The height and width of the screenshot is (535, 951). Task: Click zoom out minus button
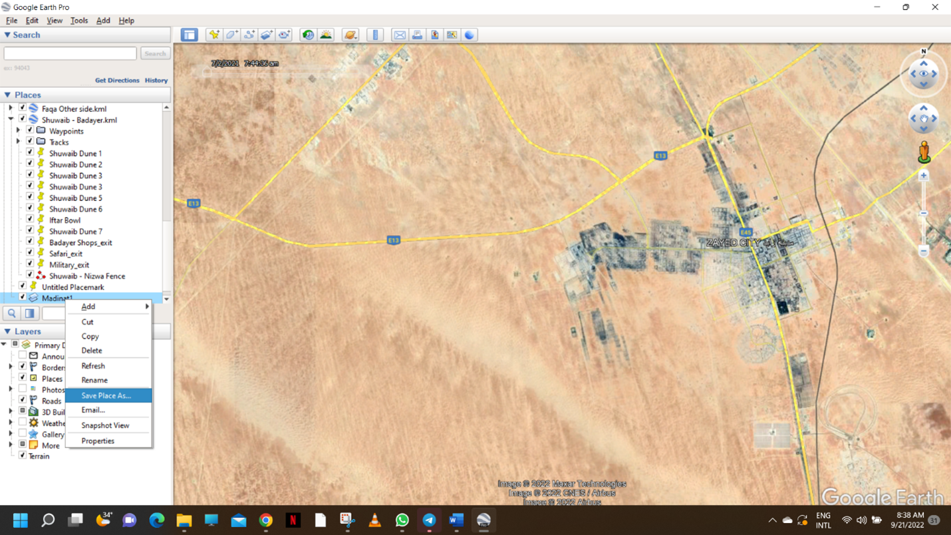(x=924, y=251)
